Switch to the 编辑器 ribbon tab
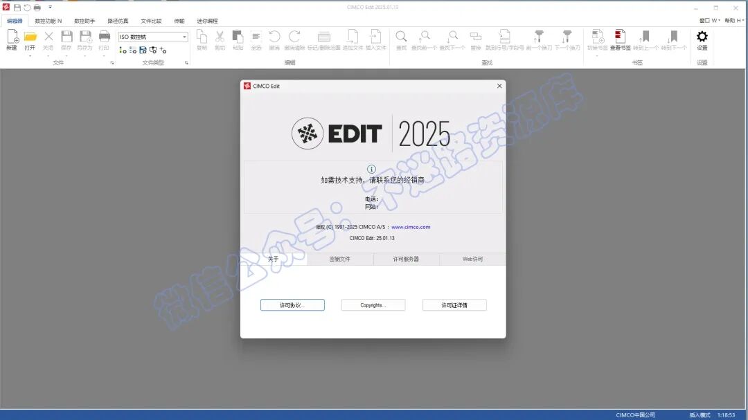 15,21
